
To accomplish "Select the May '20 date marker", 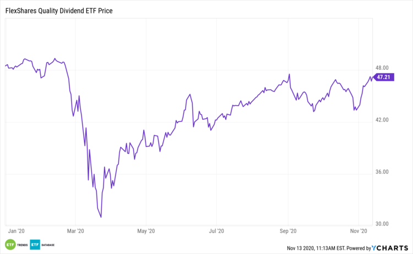I will click(x=146, y=231).
